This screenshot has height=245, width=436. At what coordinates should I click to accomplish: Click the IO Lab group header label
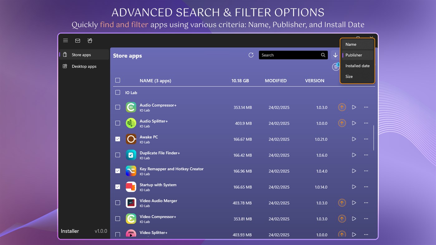pos(131,92)
